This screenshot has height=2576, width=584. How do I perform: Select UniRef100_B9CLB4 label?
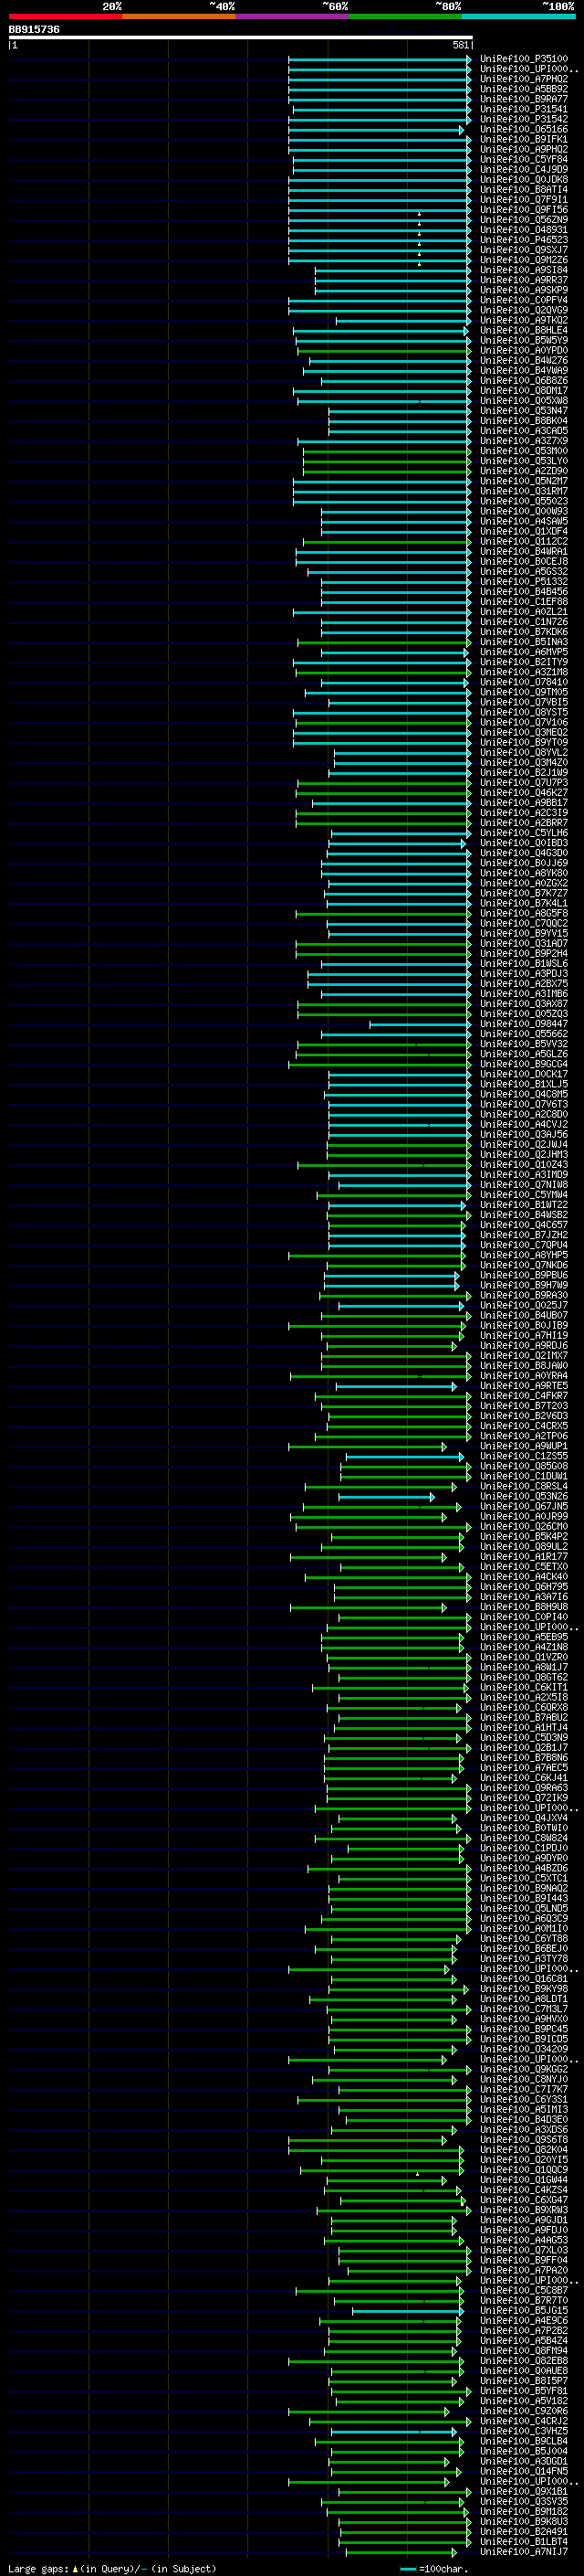(524, 2441)
